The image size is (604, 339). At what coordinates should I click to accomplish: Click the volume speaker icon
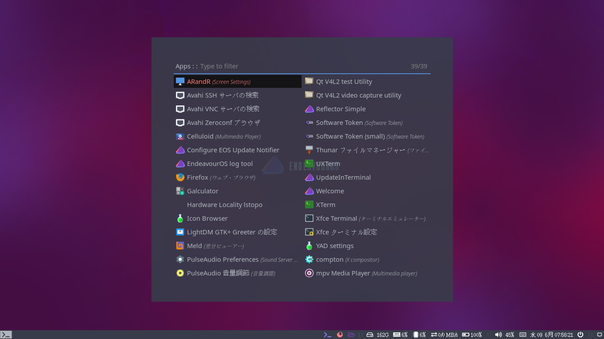tap(498, 335)
